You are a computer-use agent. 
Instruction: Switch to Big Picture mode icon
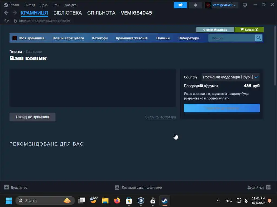tap(245, 5)
